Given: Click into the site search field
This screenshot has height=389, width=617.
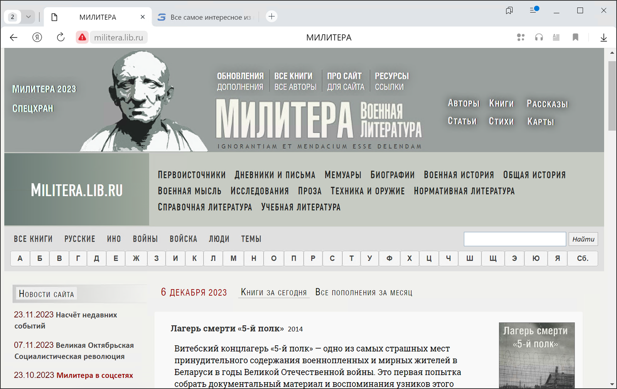Looking at the screenshot, I should (514, 239).
